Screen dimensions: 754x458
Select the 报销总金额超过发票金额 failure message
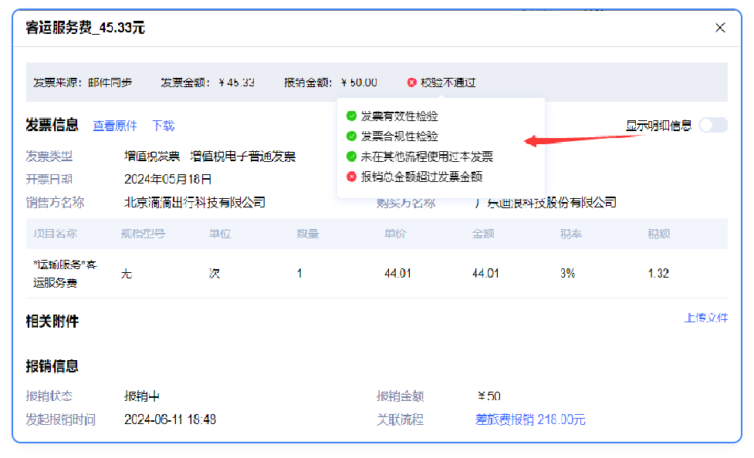(x=421, y=177)
